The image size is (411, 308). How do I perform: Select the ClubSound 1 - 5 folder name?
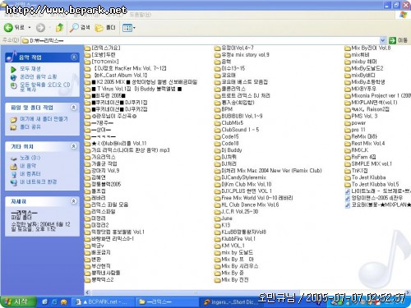point(240,130)
